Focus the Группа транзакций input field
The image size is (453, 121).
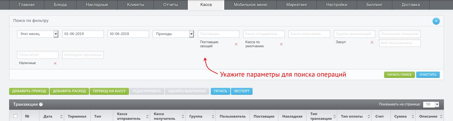click(x=355, y=34)
